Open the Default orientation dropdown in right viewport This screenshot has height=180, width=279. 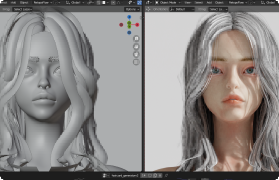(x=182, y=10)
